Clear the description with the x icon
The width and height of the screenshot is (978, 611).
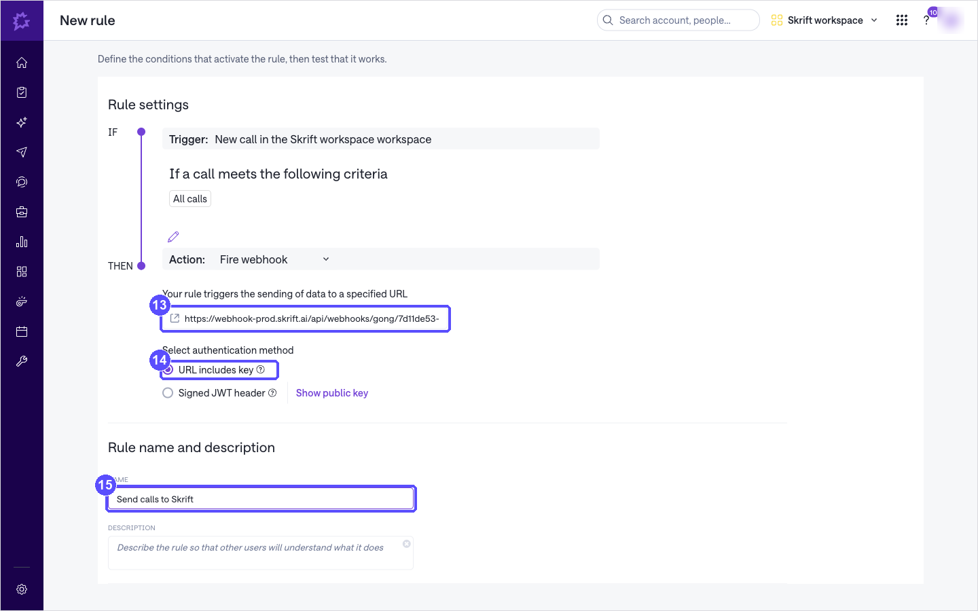click(x=407, y=544)
